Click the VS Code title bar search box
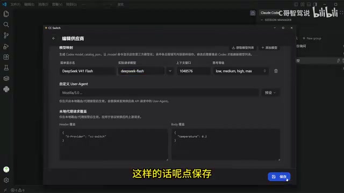Viewport: 344px width, 193px height. coord(120,4)
